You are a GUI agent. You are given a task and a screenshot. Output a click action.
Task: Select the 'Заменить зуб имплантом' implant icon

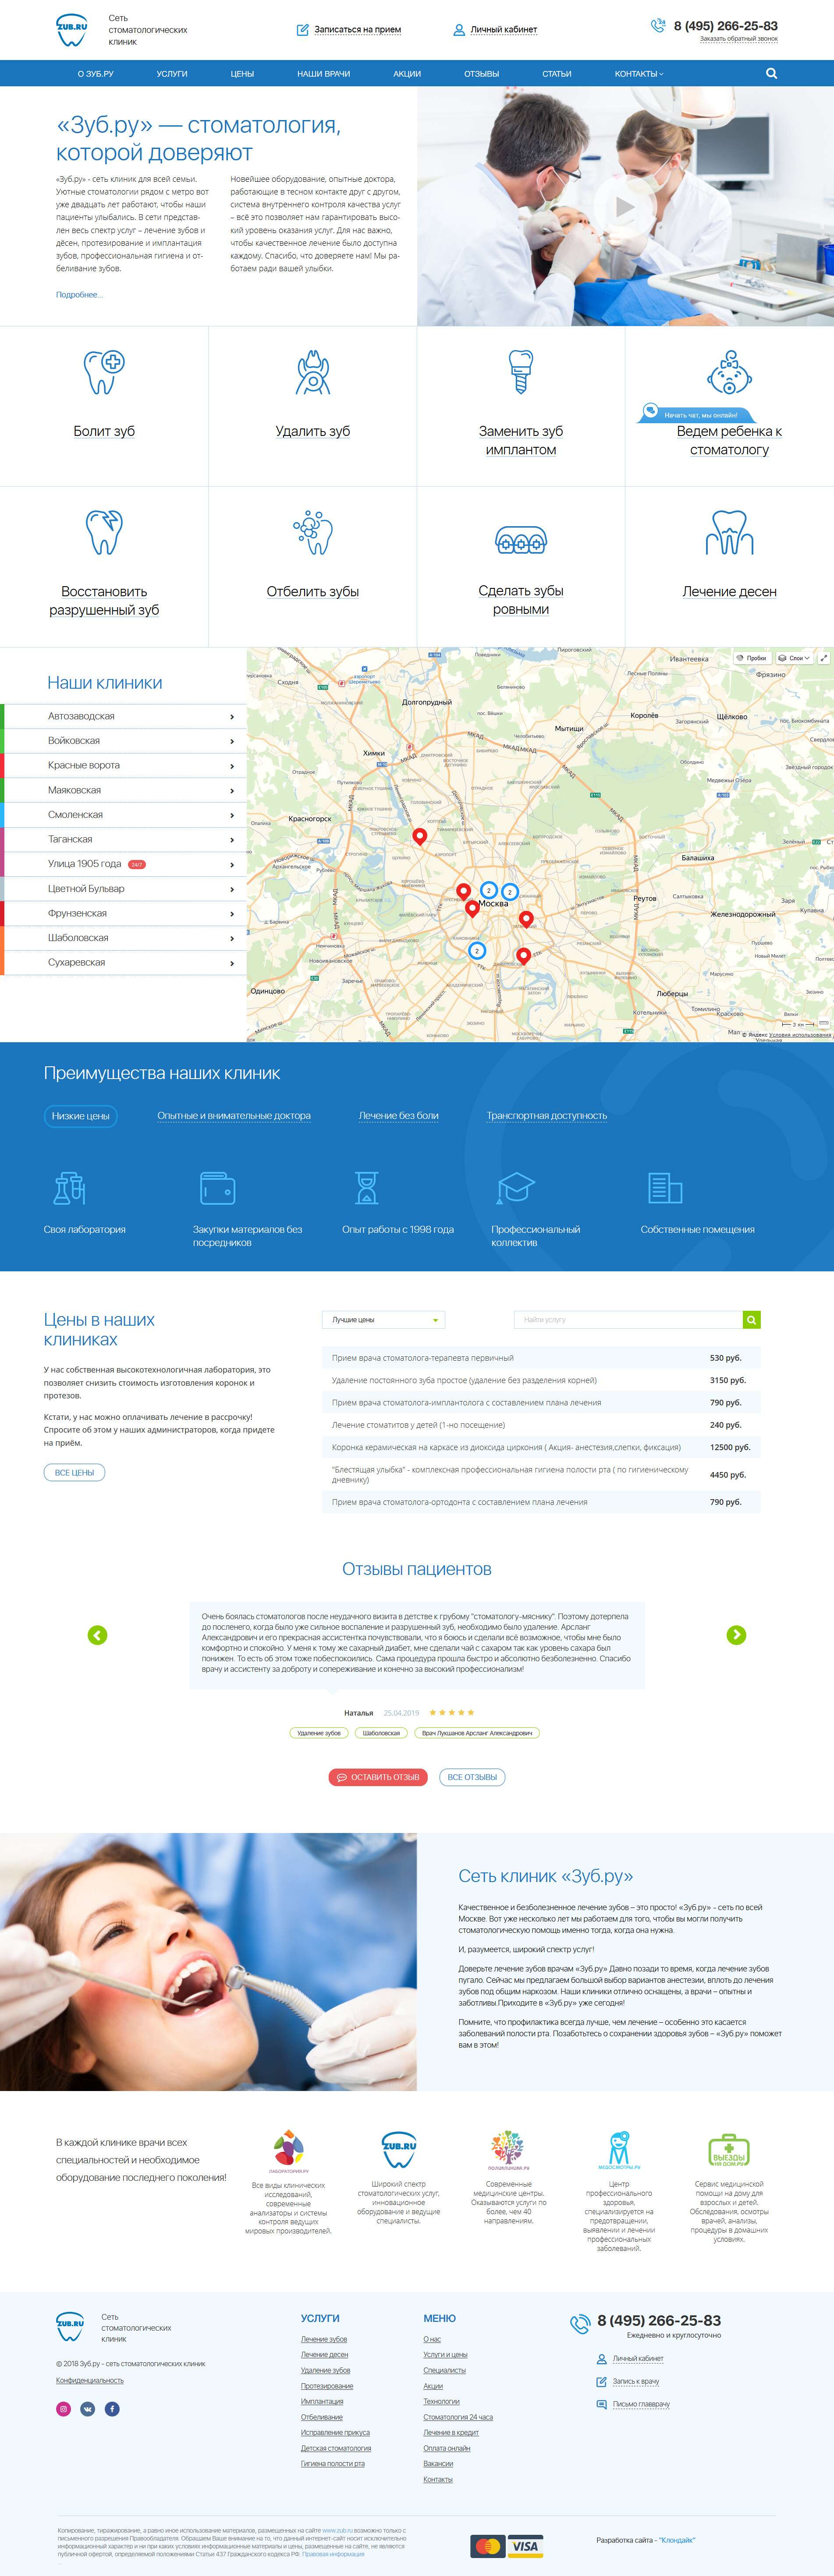521,372
